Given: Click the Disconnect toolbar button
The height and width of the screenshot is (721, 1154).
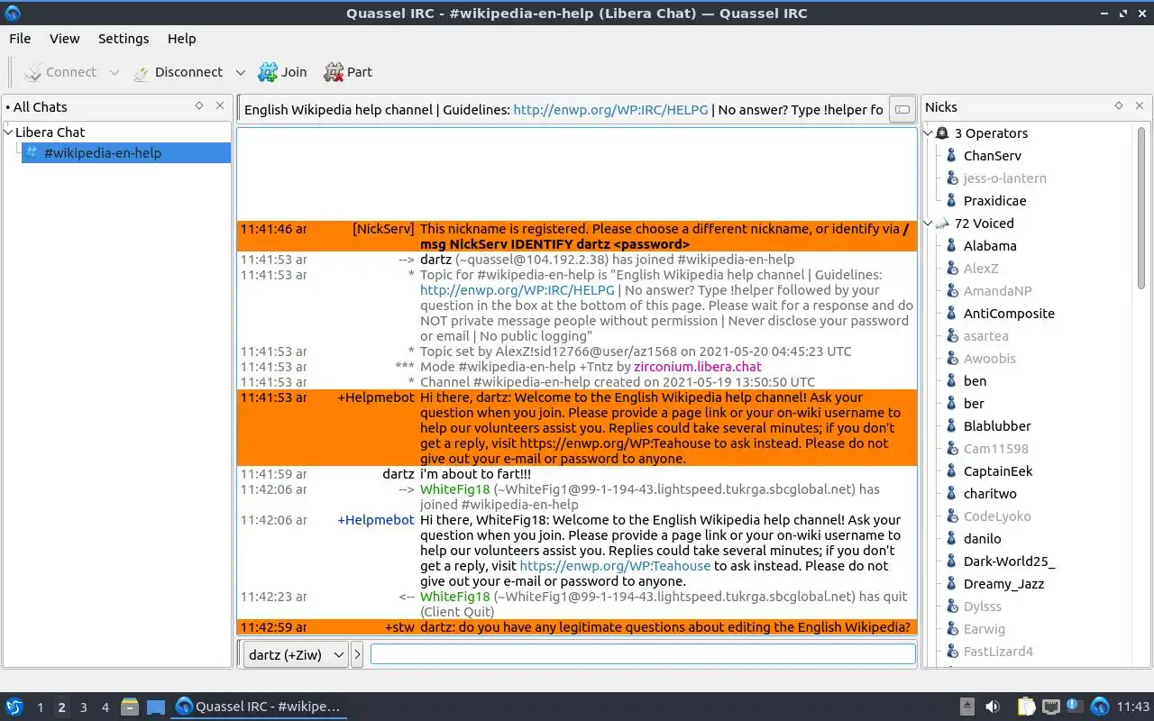Looking at the screenshot, I should click(178, 72).
